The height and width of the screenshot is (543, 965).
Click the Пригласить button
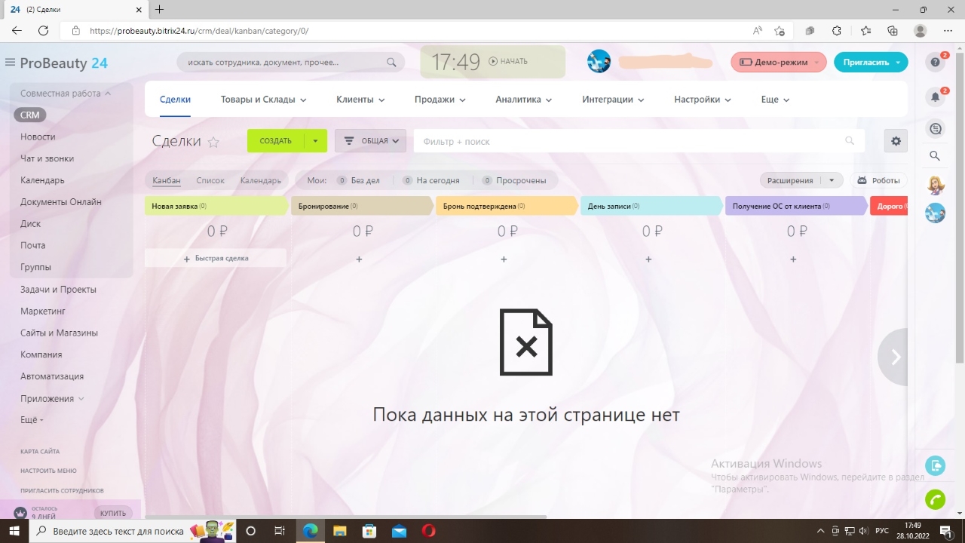click(x=870, y=62)
